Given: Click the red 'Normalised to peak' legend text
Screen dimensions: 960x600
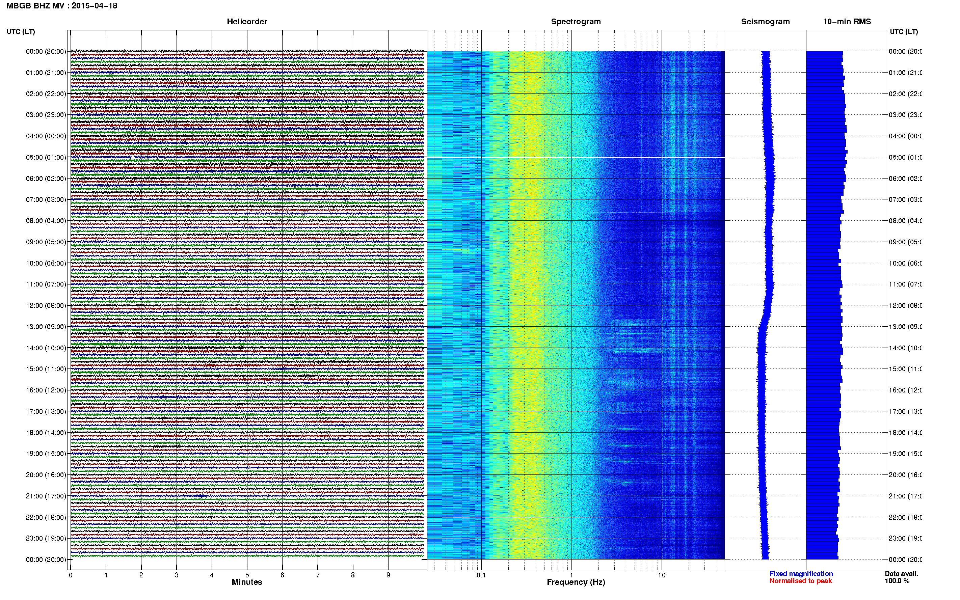Looking at the screenshot, I should coord(800,581).
